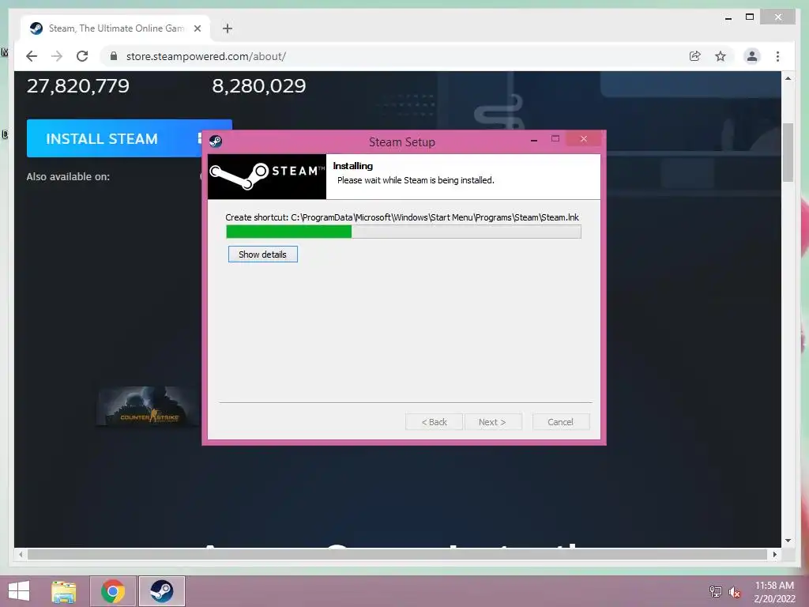
Task: Click the 'Installing' heading in setup
Action: 353,166
